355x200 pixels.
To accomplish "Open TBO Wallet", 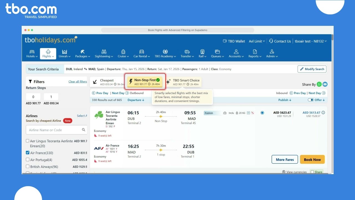I will click(x=234, y=41).
